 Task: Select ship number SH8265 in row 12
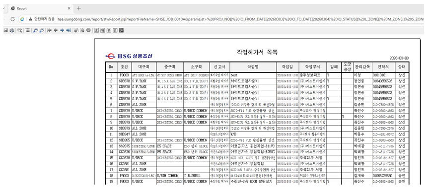tap(124, 140)
